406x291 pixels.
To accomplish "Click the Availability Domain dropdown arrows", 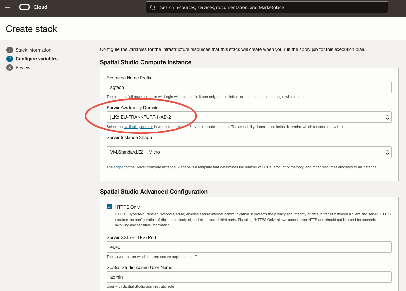I will [387, 117].
